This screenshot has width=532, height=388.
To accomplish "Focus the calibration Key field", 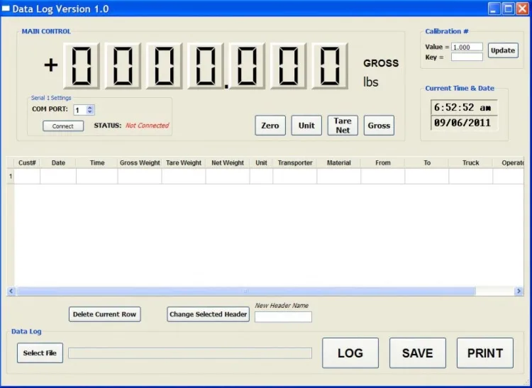I will point(467,57).
